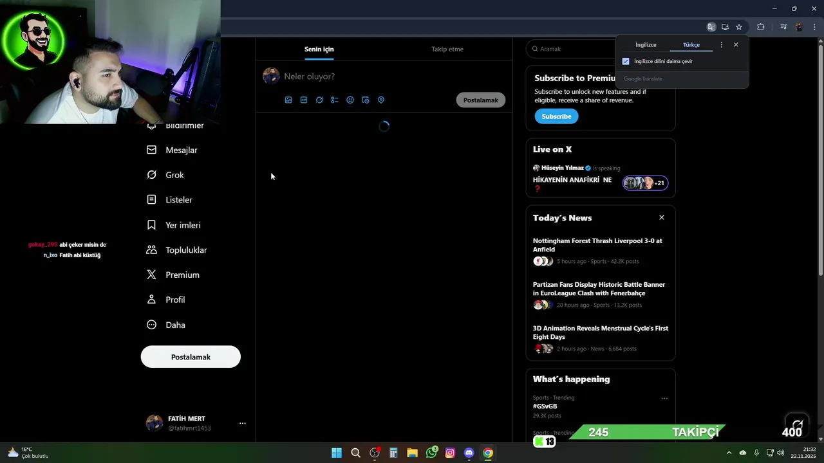Viewport: 824px width, 463px height.
Task: Close the Google Translate popup
Action: (736, 45)
